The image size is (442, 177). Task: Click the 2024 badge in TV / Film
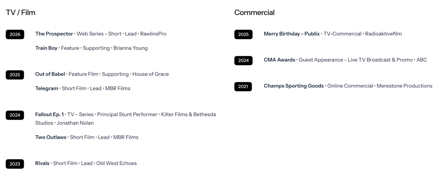[15, 115]
